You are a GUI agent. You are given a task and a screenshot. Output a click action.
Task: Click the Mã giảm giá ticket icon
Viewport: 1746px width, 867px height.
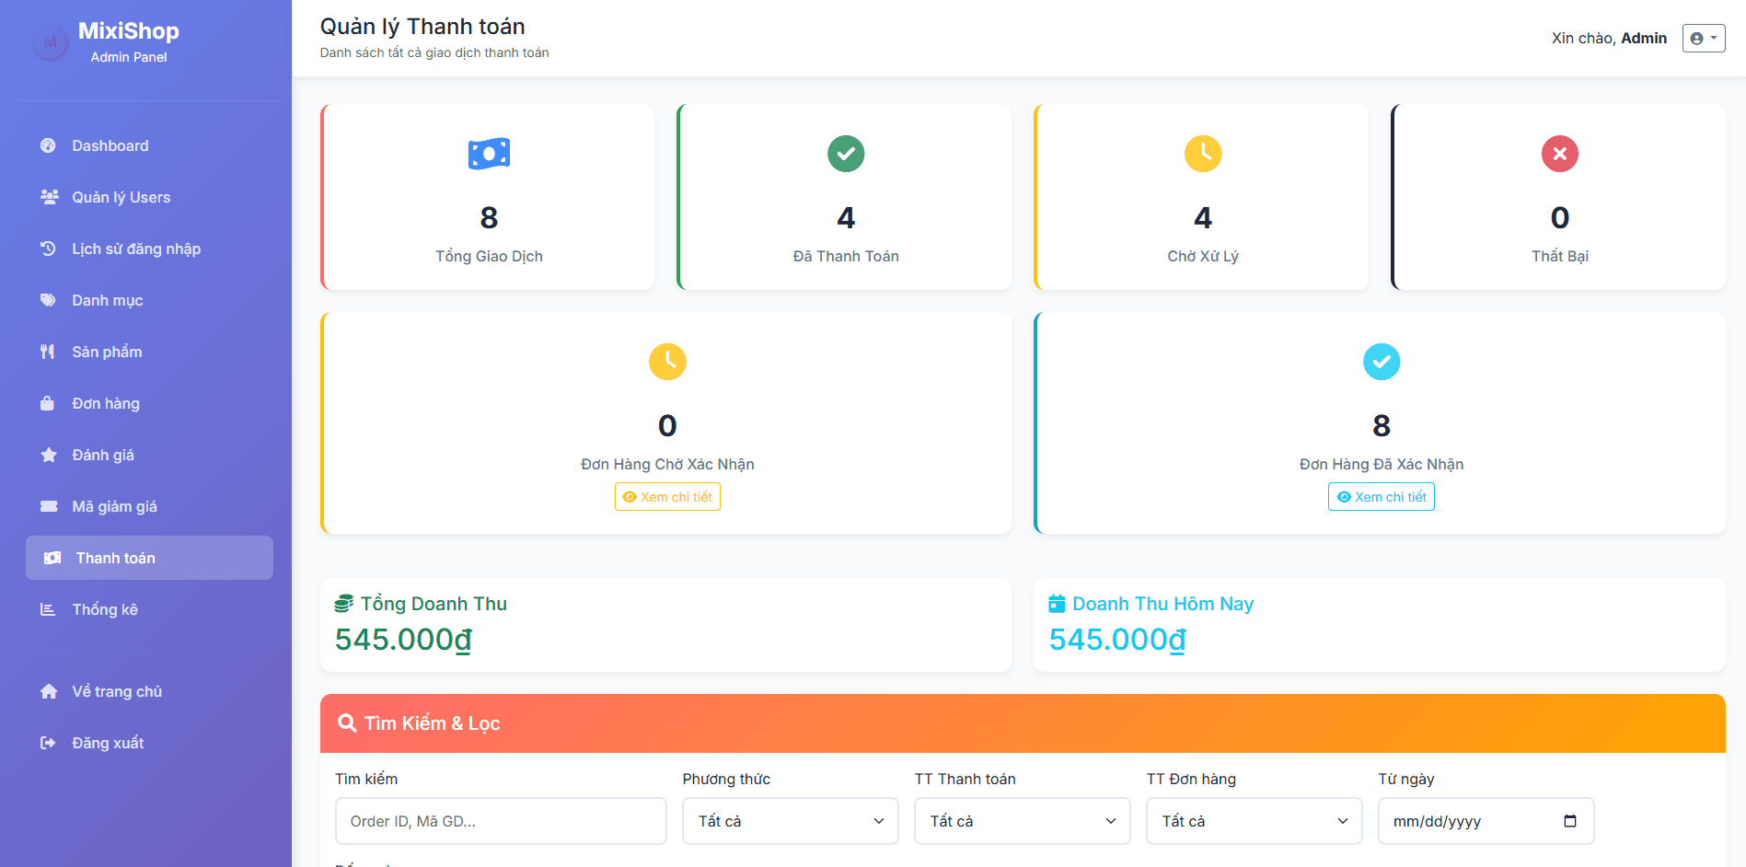click(x=49, y=506)
